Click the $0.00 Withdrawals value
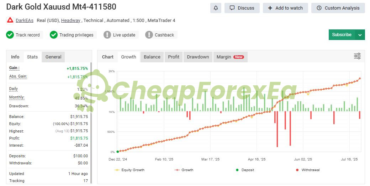Screen dimensions: 370x186 click(x=83, y=163)
